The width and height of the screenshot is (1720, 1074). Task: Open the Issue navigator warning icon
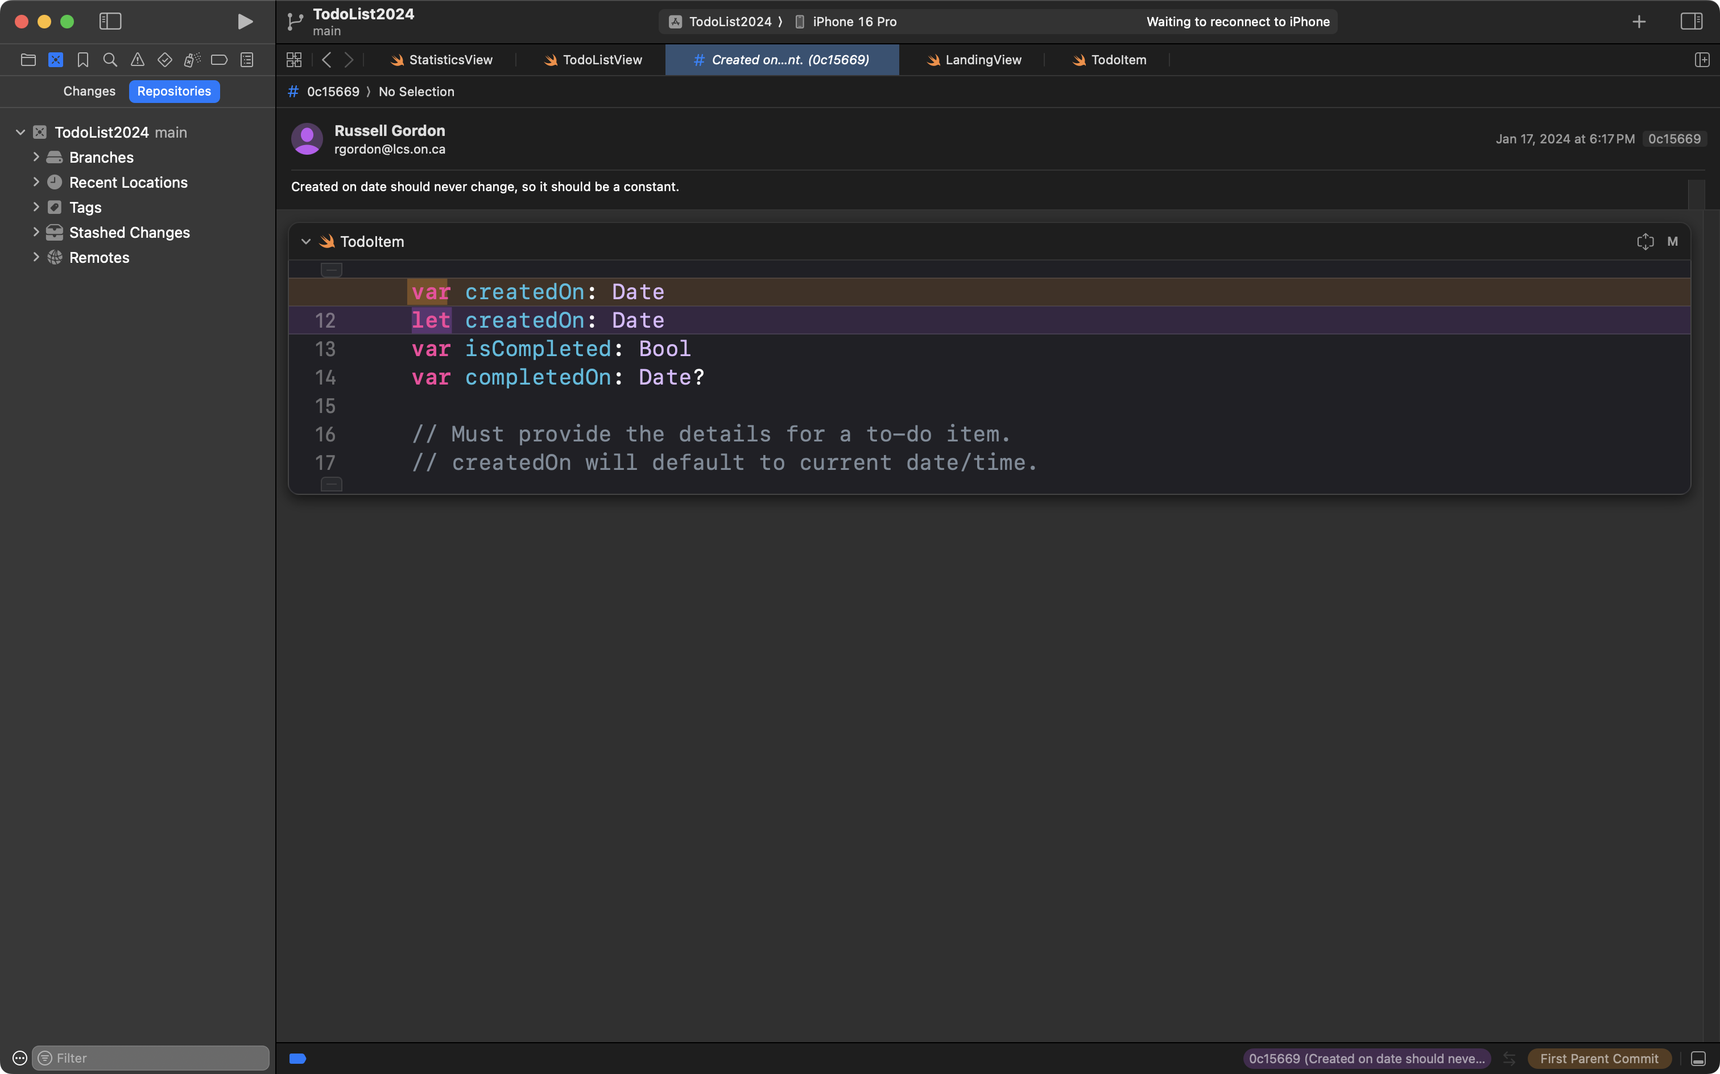click(x=137, y=60)
